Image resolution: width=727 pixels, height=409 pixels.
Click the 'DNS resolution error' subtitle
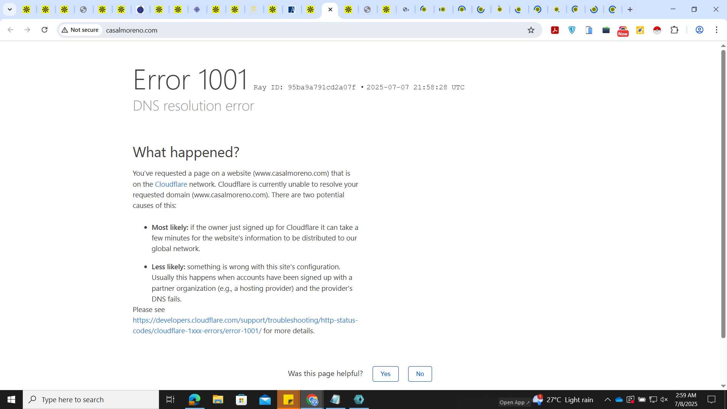(193, 106)
